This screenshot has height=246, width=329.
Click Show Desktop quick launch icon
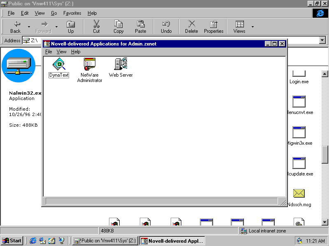tap(52, 241)
